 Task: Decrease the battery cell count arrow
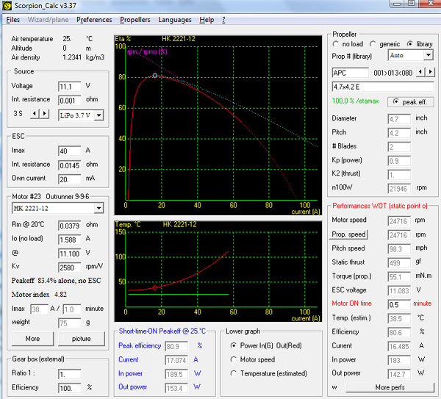coord(35,114)
